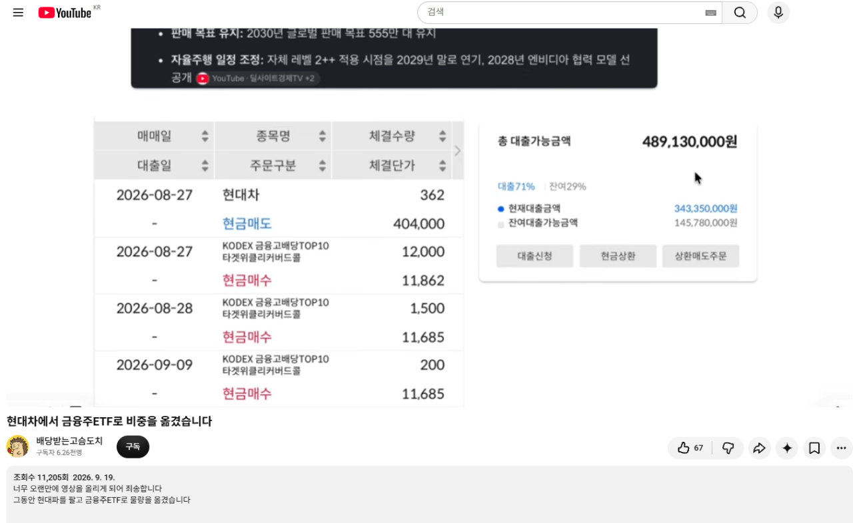
Task: Open the AI sparkle ask button
Action: (787, 448)
